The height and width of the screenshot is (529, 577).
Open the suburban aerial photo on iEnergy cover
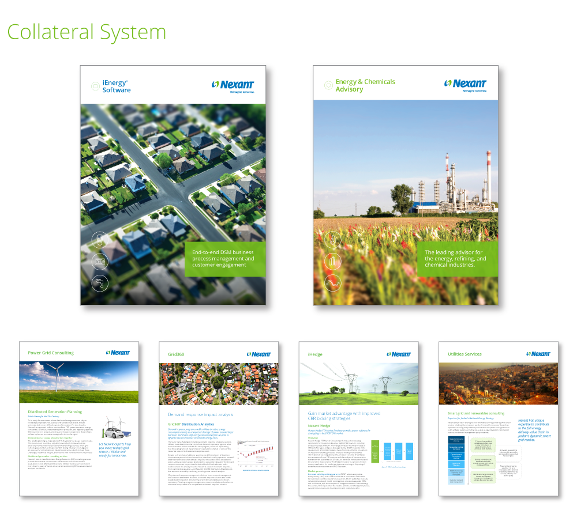click(x=173, y=204)
